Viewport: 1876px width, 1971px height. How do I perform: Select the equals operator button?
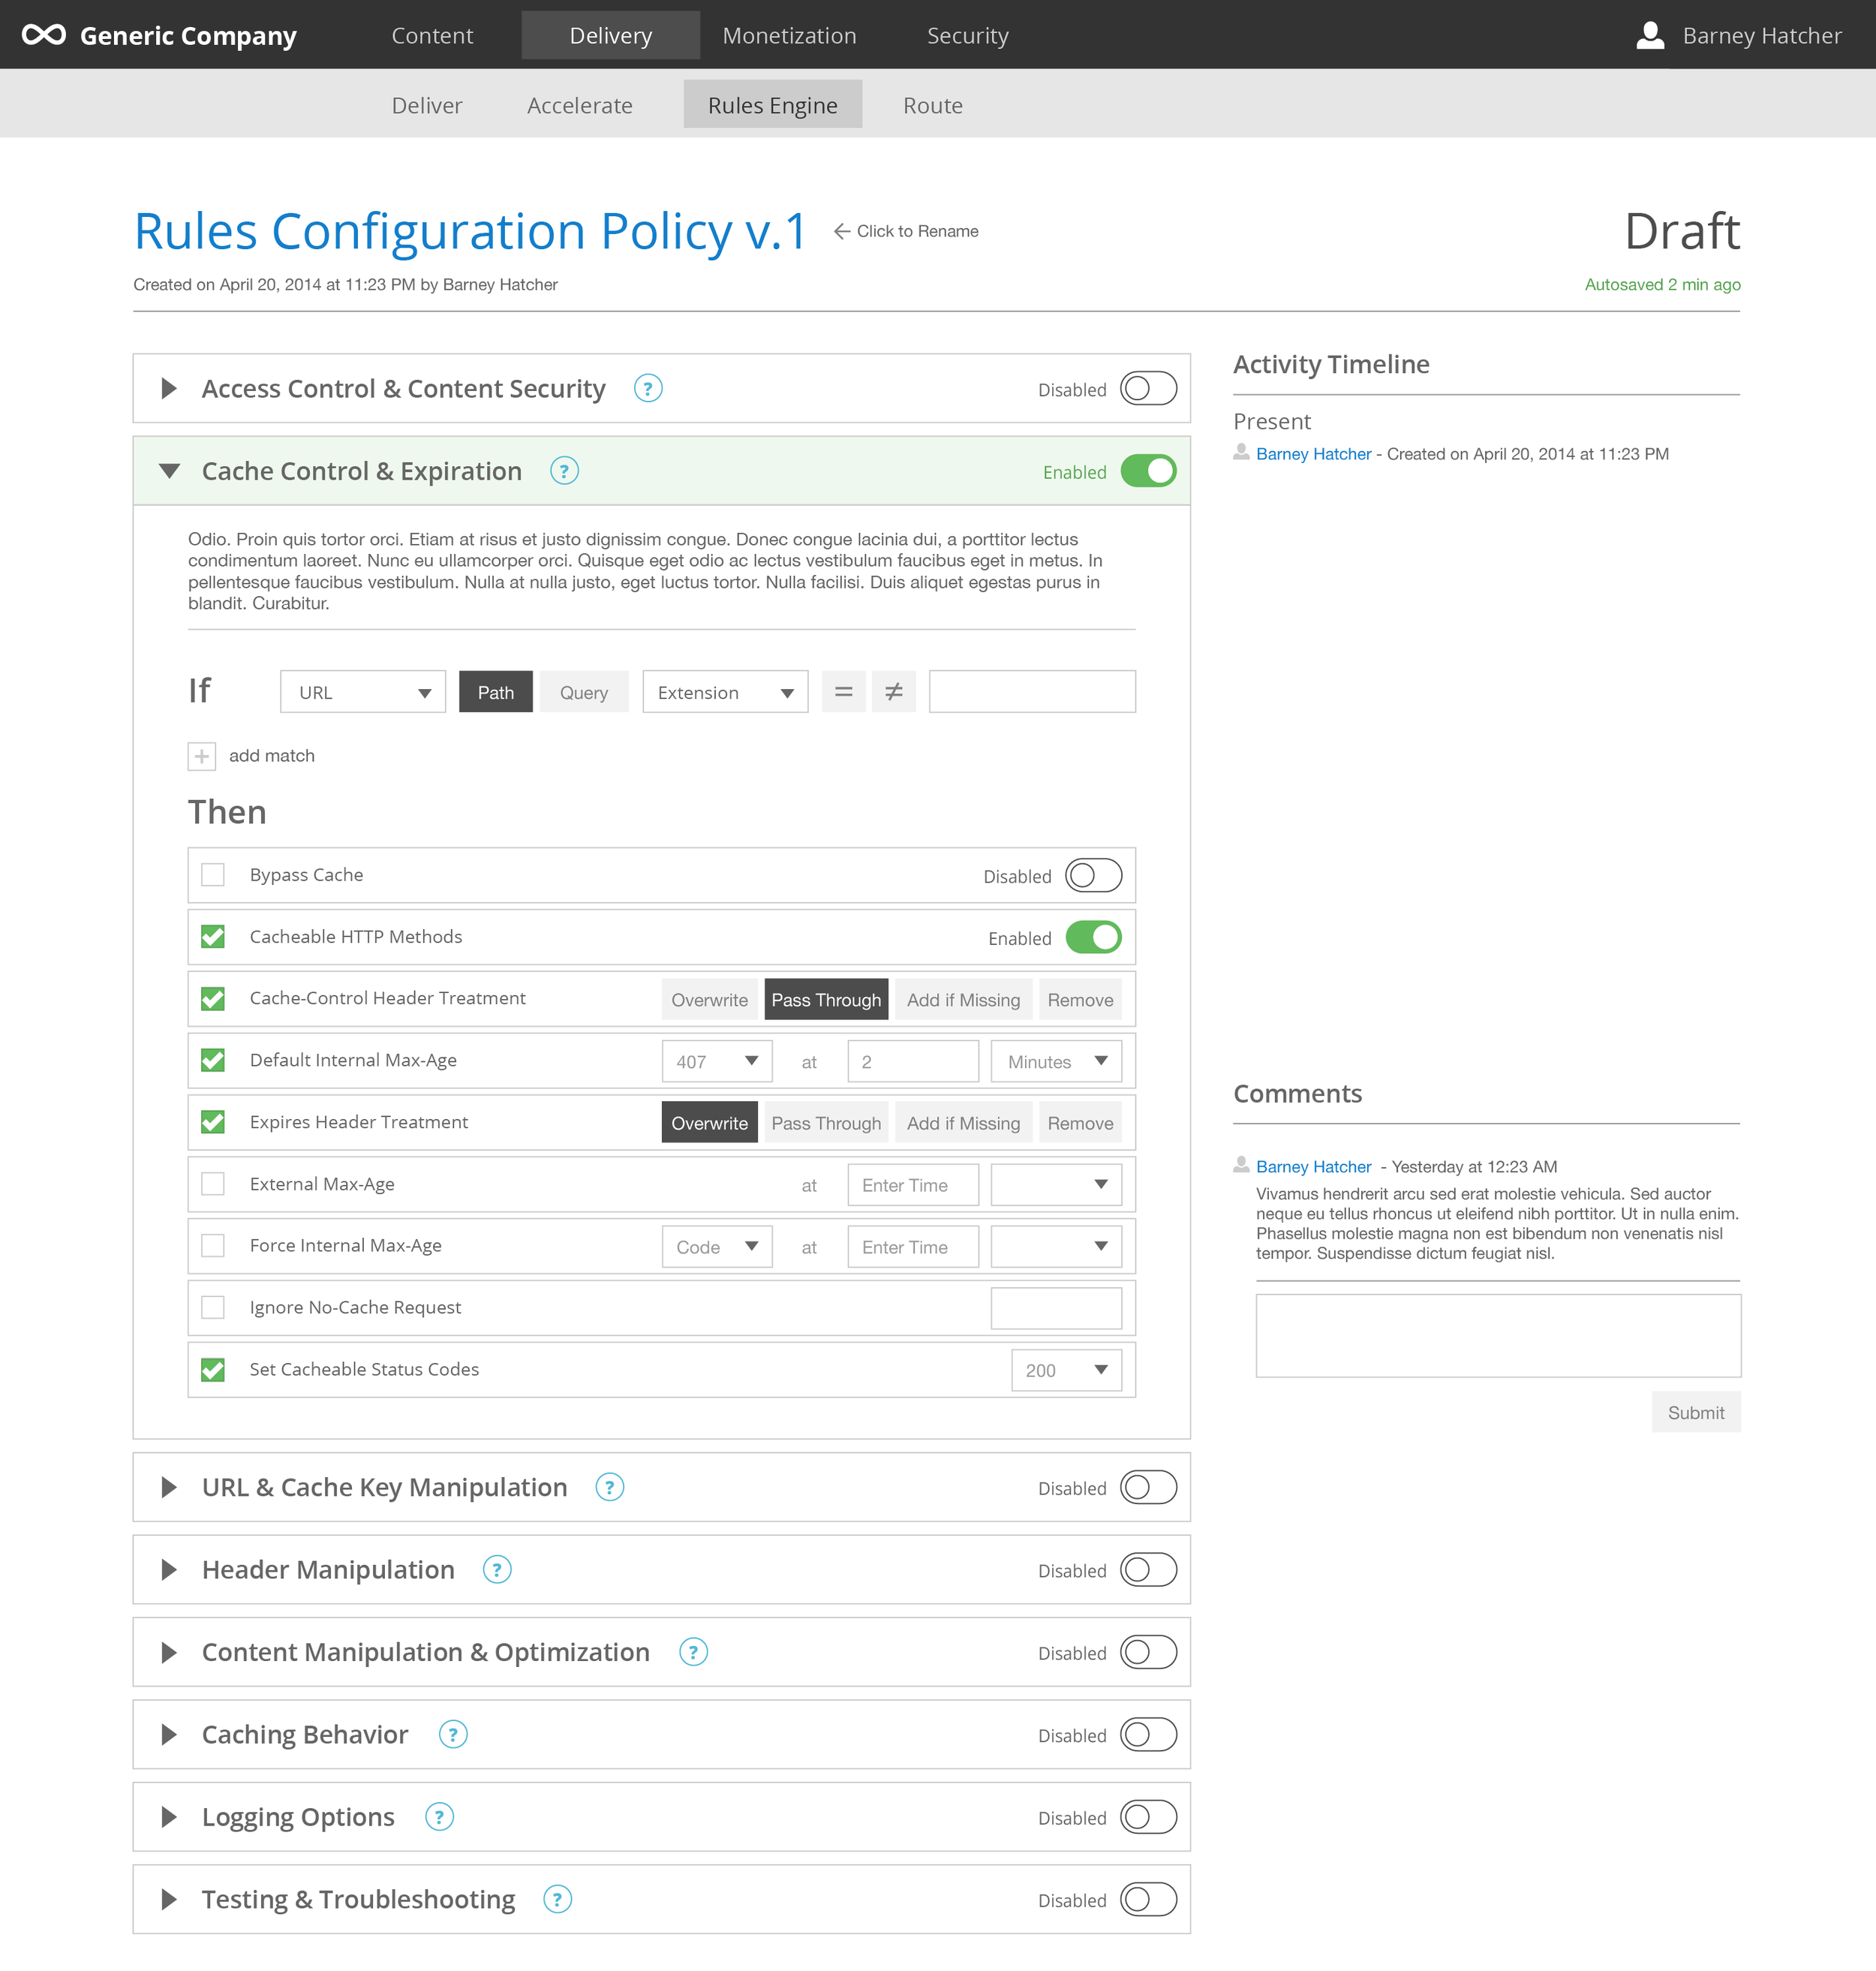[844, 692]
